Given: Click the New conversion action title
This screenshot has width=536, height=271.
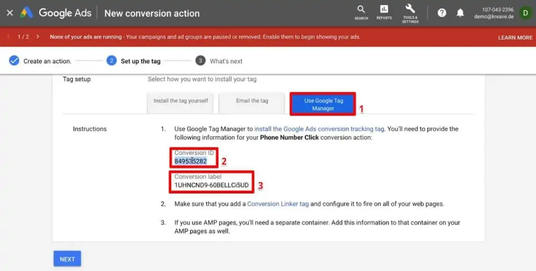Looking at the screenshot, I should 152,13.
